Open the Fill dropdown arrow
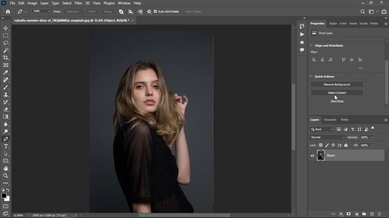This screenshot has width=389, height=218. pos(371,145)
